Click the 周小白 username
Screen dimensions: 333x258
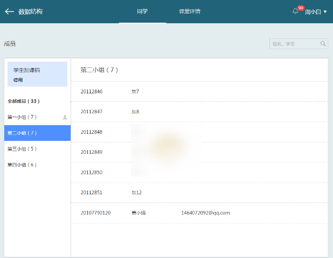click(313, 12)
